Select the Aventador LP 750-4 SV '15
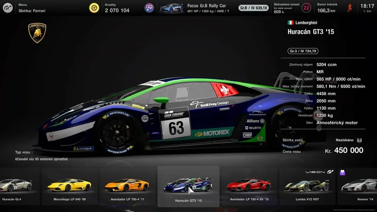The width and height of the screenshot is (377, 212). [249, 187]
